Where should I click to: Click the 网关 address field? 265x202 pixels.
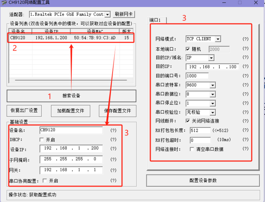pyautogui.click(x=71, y=170)
